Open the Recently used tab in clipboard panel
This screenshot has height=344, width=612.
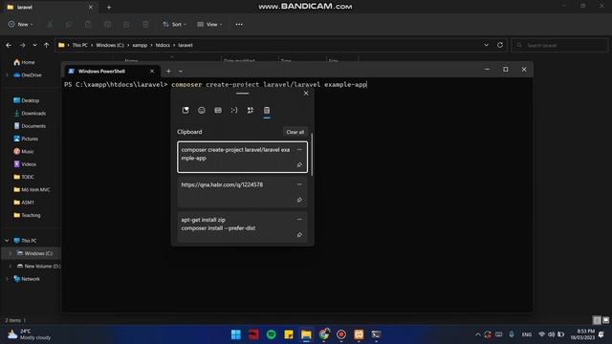point(186,111)
